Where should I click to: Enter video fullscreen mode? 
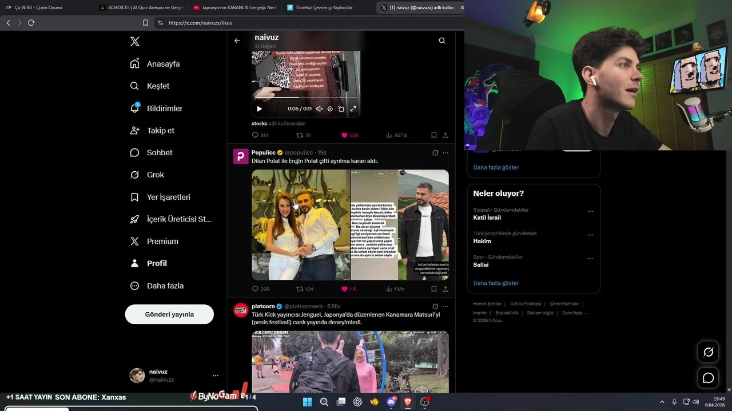click(353, 108)
